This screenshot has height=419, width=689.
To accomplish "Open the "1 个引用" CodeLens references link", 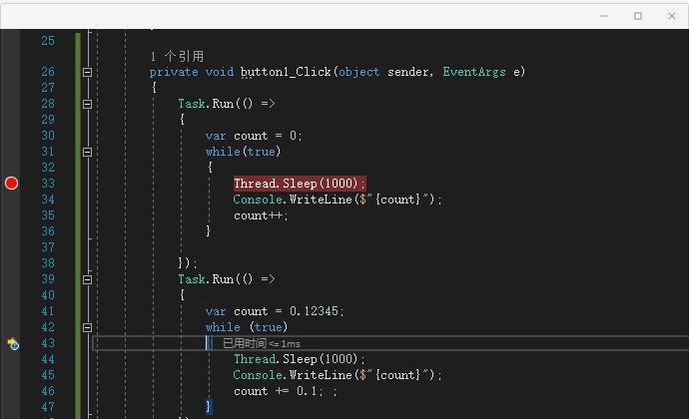I will (x=176, y=56).
